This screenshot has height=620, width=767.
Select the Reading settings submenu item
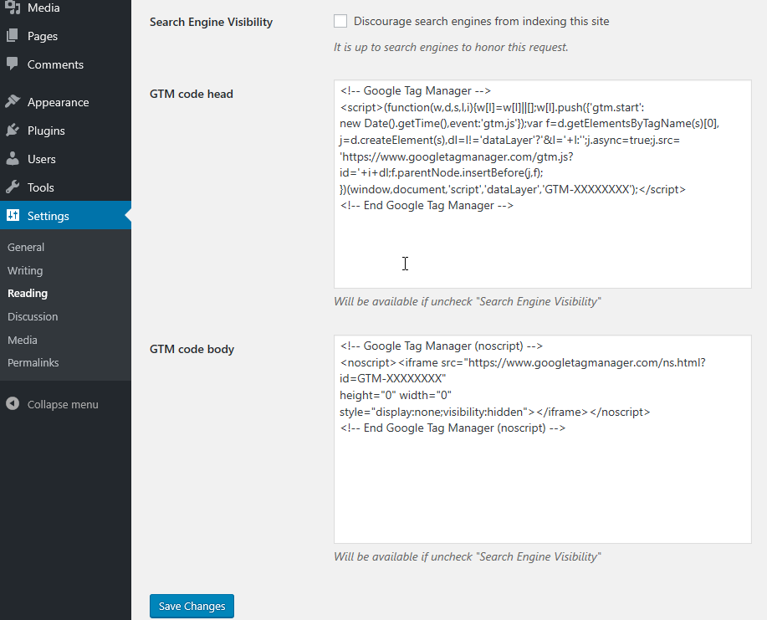(28, 293)
